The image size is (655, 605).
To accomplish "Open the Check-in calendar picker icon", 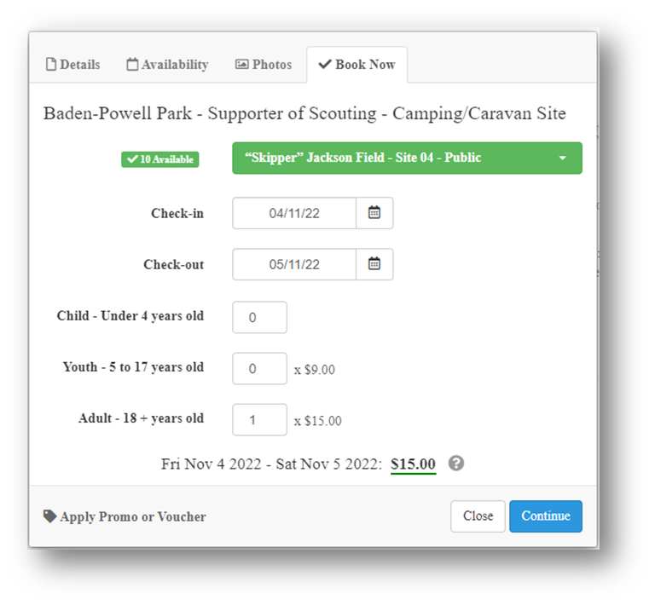I will 374,213.
